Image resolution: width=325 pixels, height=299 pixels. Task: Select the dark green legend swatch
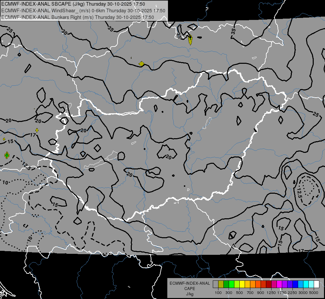pyautogui.click(x=226, y=284)
